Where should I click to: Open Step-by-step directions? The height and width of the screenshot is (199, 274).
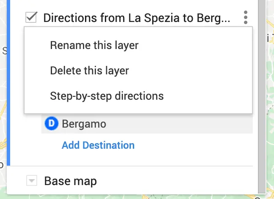click(107, 96)
